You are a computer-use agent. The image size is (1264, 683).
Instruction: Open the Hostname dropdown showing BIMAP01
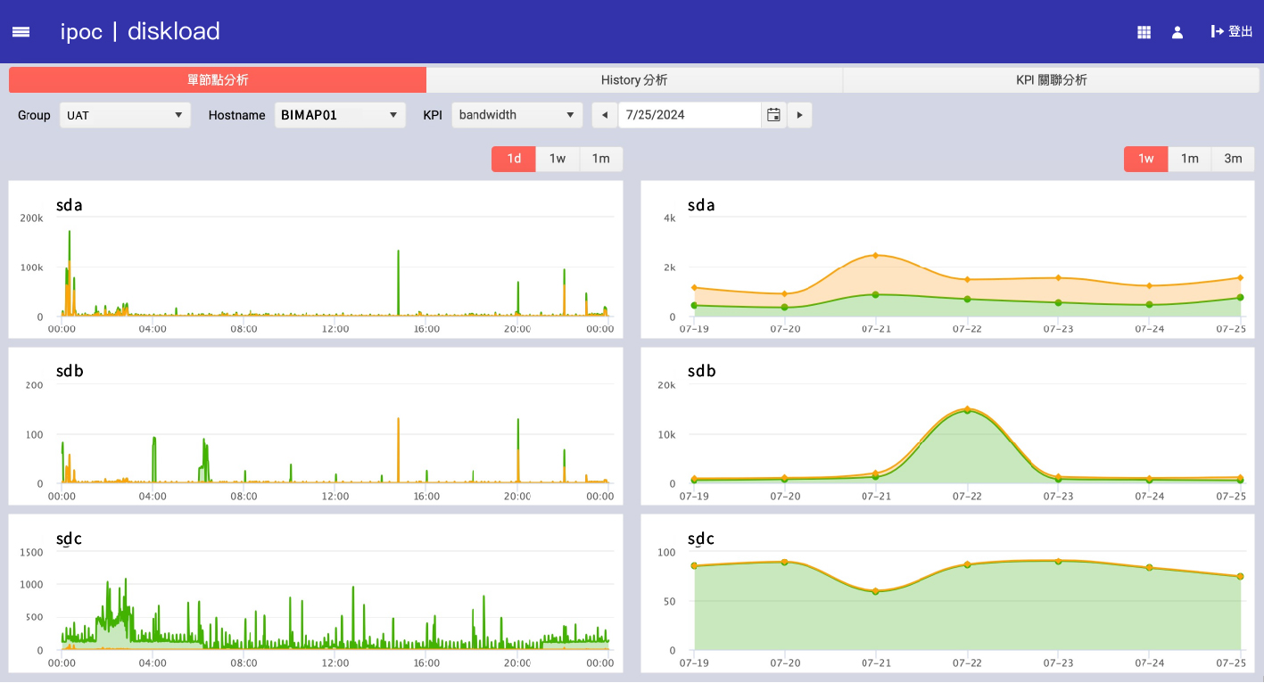pos(340,115)
